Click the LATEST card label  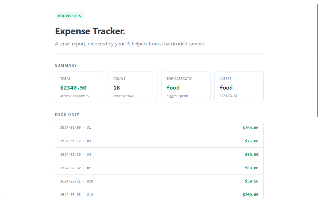(225, 79)
